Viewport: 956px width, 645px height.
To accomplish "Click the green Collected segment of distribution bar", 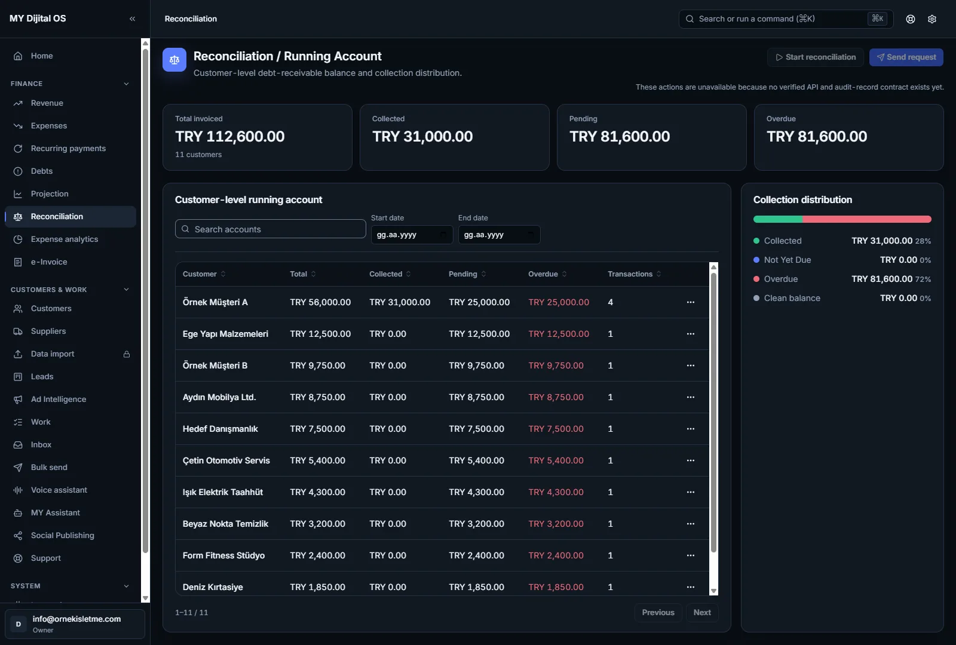I will pyautogui.click(x=778, y=219).
